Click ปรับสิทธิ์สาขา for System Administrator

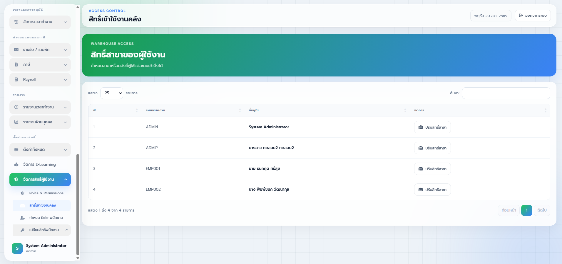coord(432,127)
